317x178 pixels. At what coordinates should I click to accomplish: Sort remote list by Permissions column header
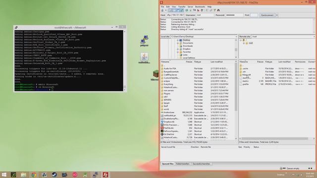coord(301,62)
